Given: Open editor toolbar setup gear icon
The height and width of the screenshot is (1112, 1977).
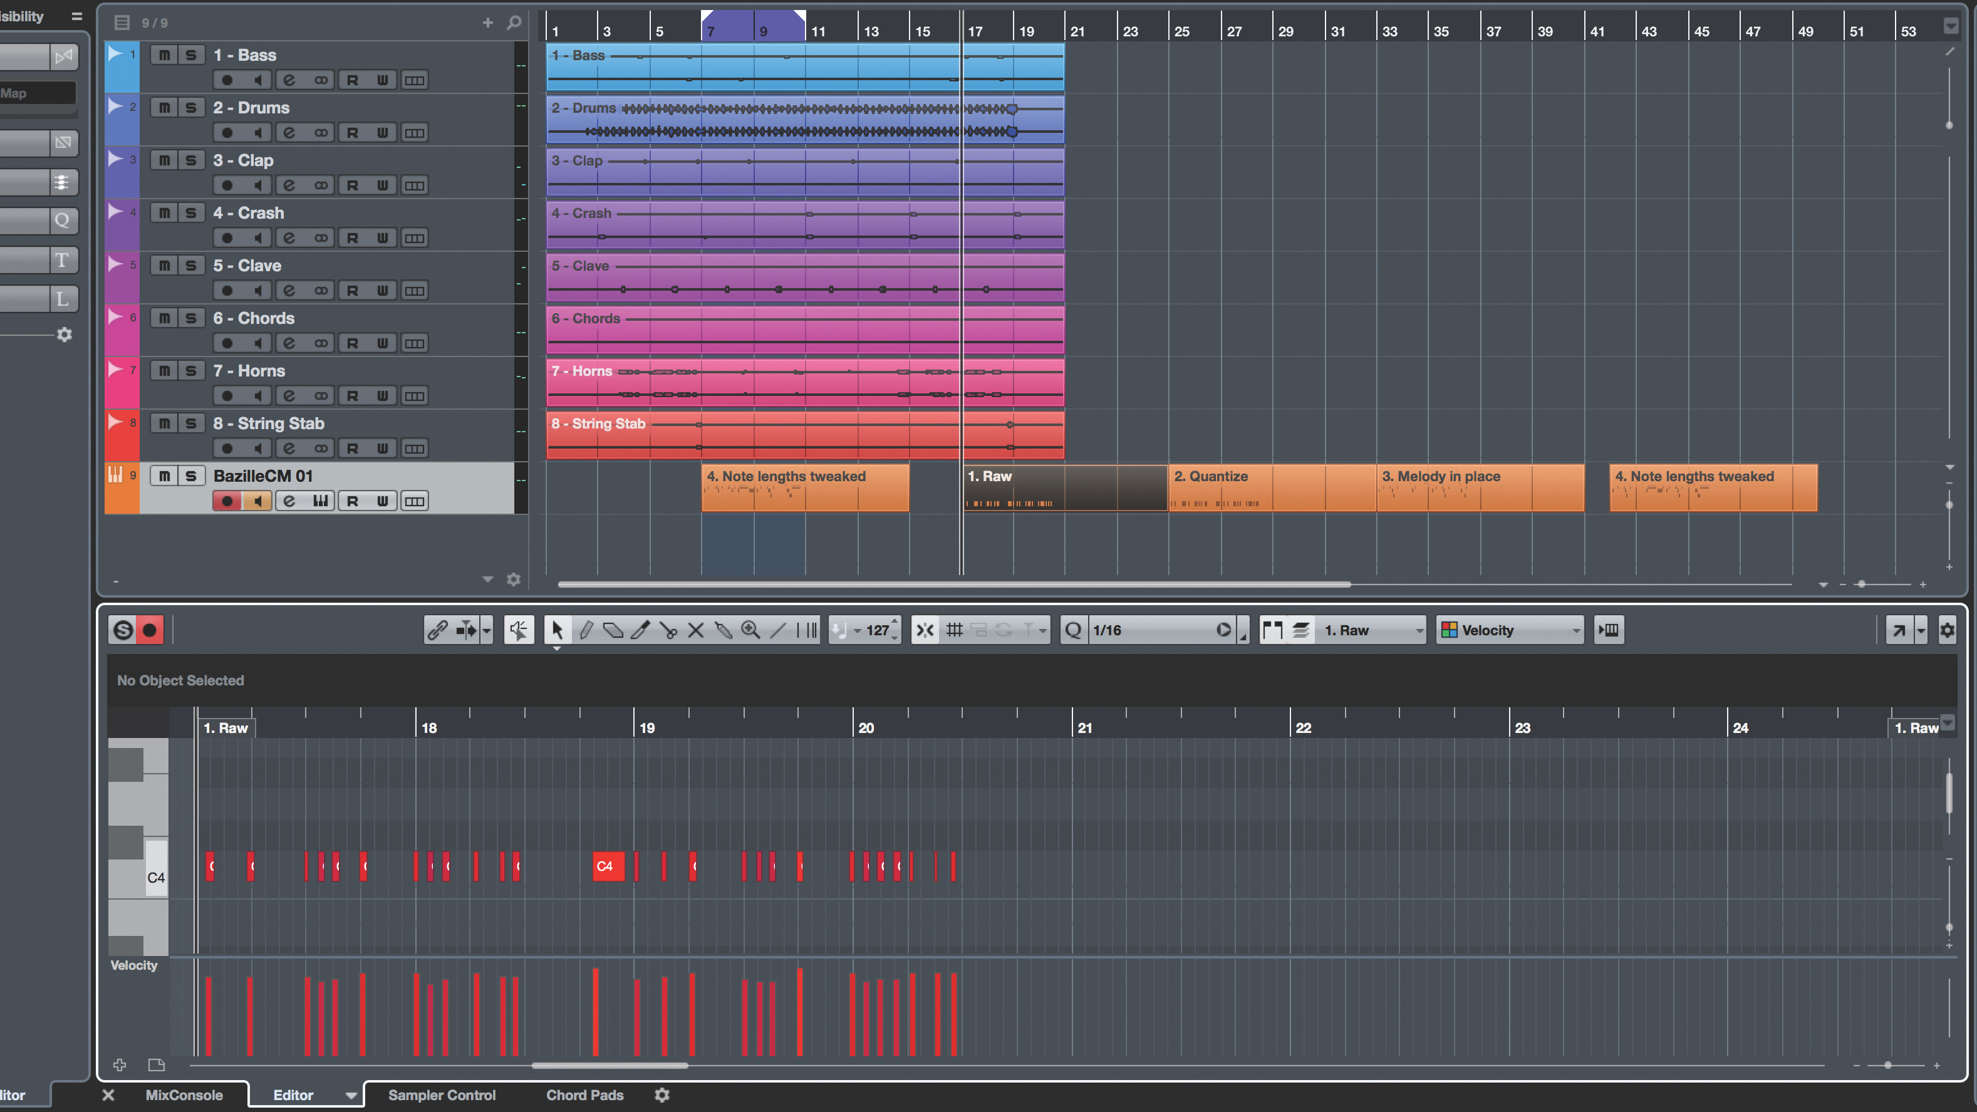Looking at the screenshot, I should pyautogui.click(x=1947, y=630).
